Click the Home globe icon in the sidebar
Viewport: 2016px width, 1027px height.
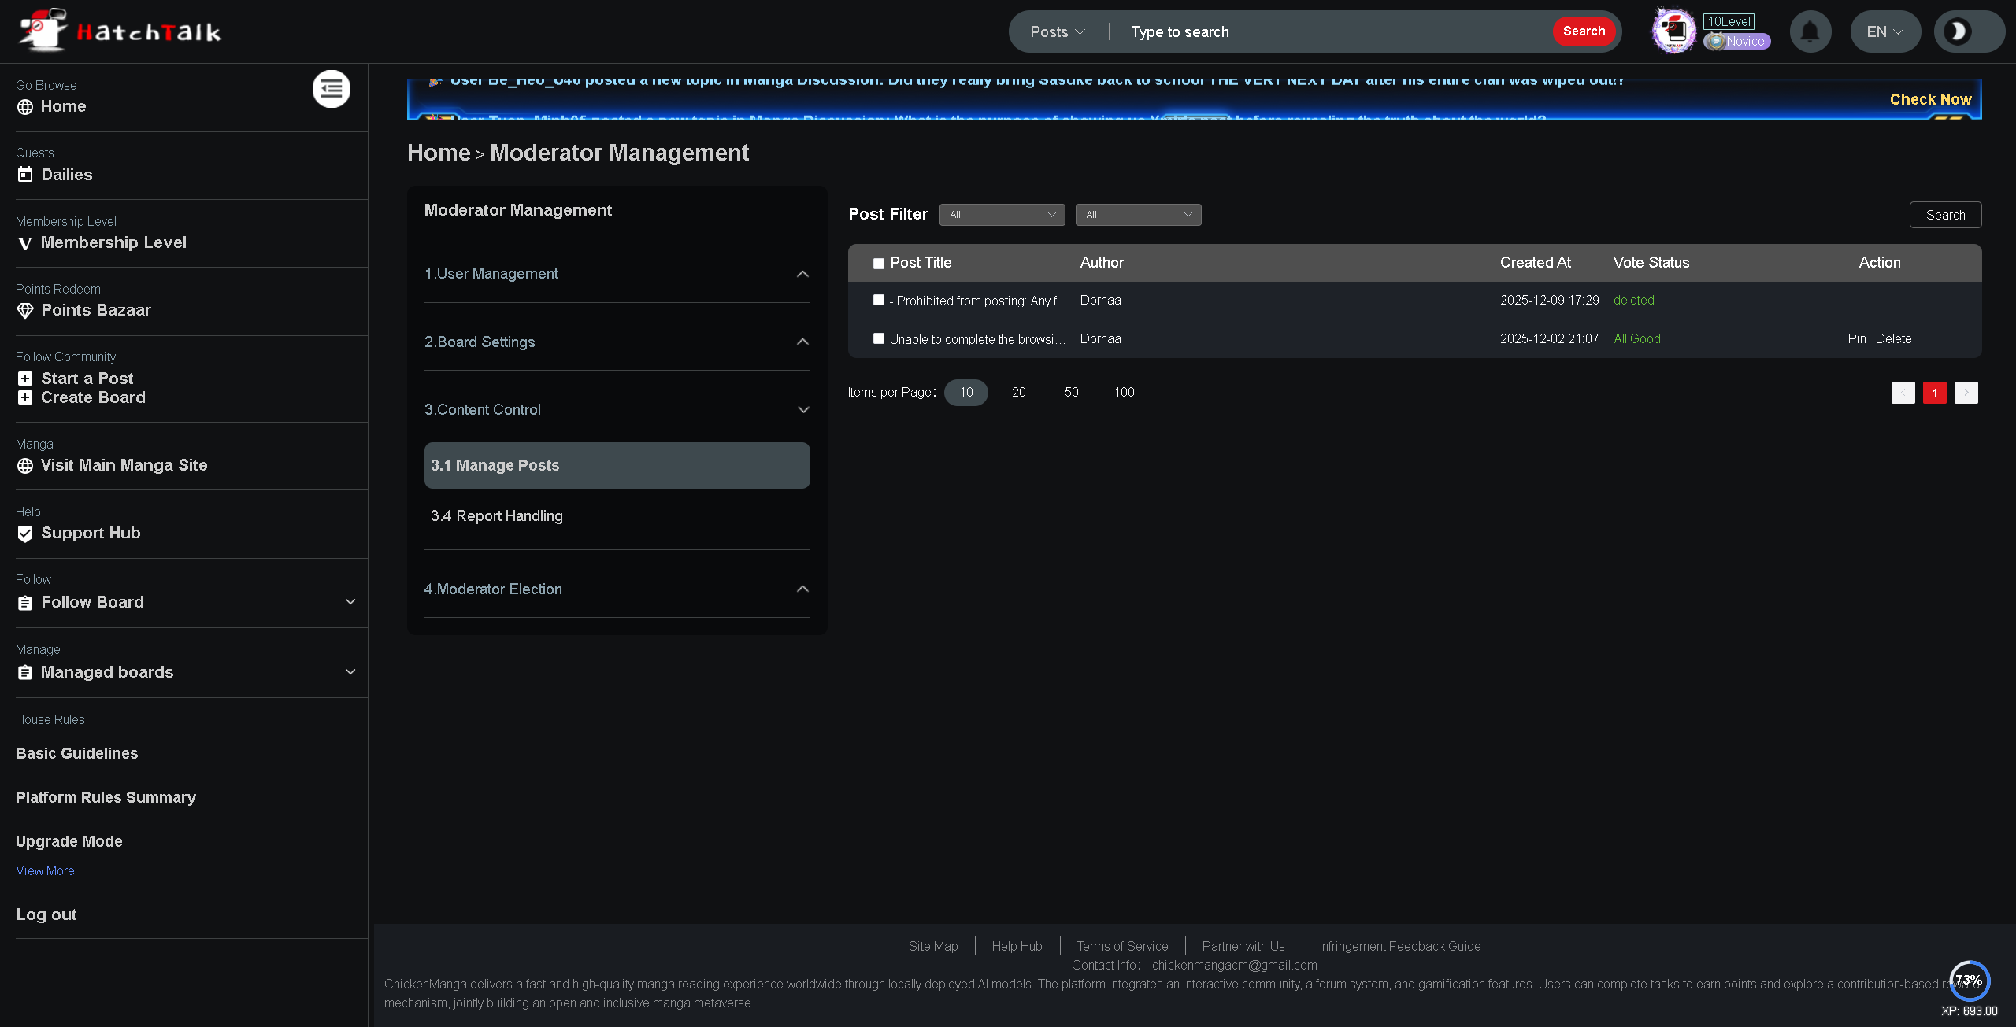point(25,107)
